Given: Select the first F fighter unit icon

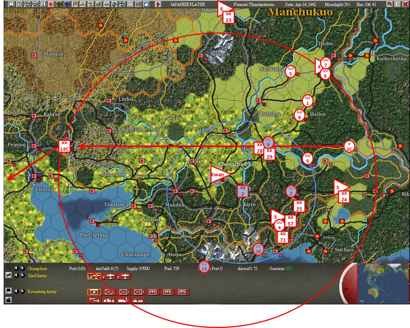Looking at the screenshot, I should (109, 277).
